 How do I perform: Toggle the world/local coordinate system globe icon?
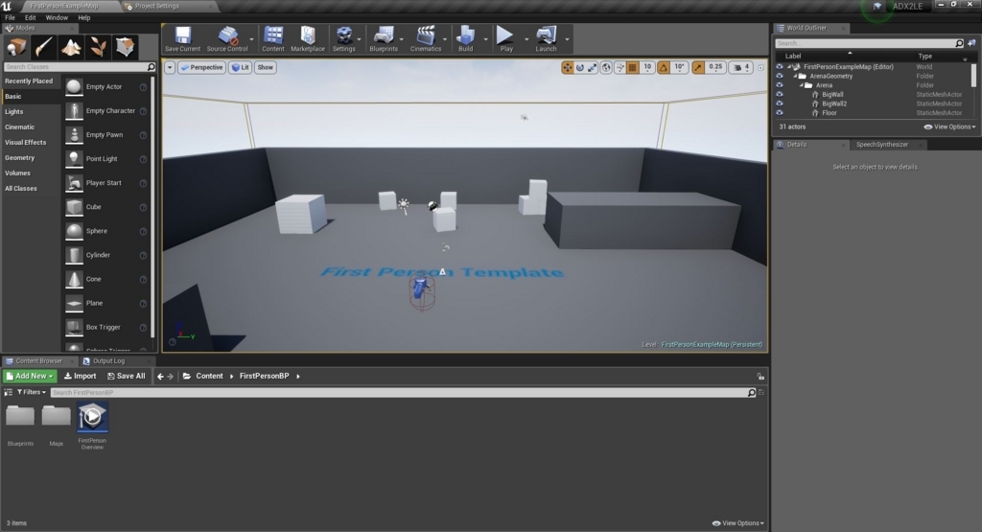606,68
